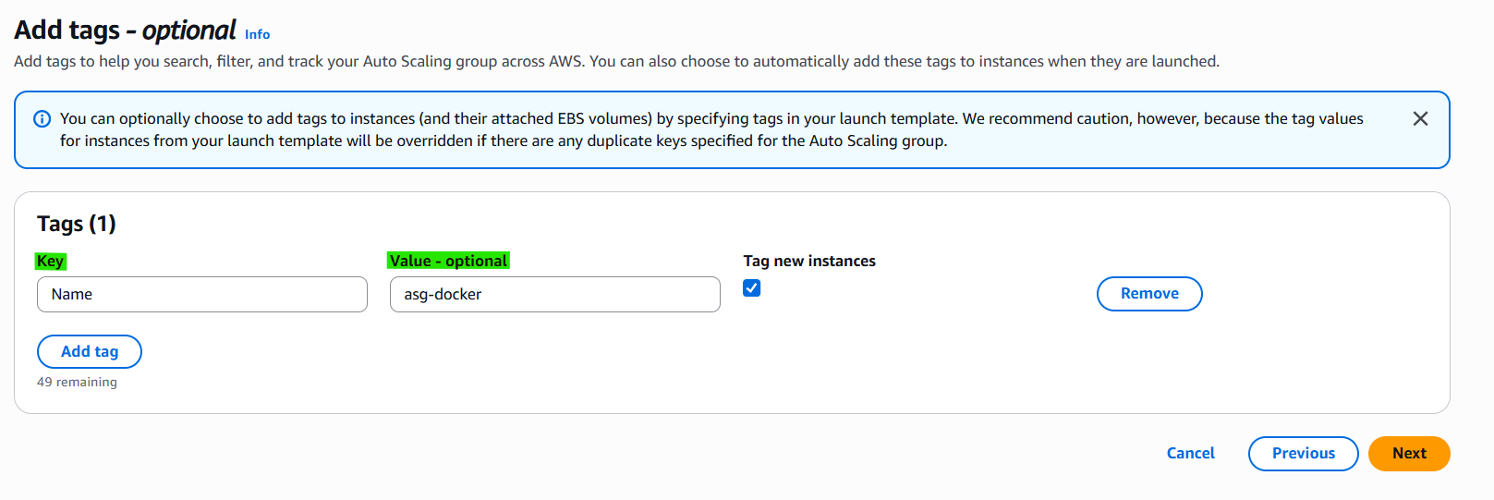
Task: Click the launch template caution message text
Action: (x=711, y=129)
